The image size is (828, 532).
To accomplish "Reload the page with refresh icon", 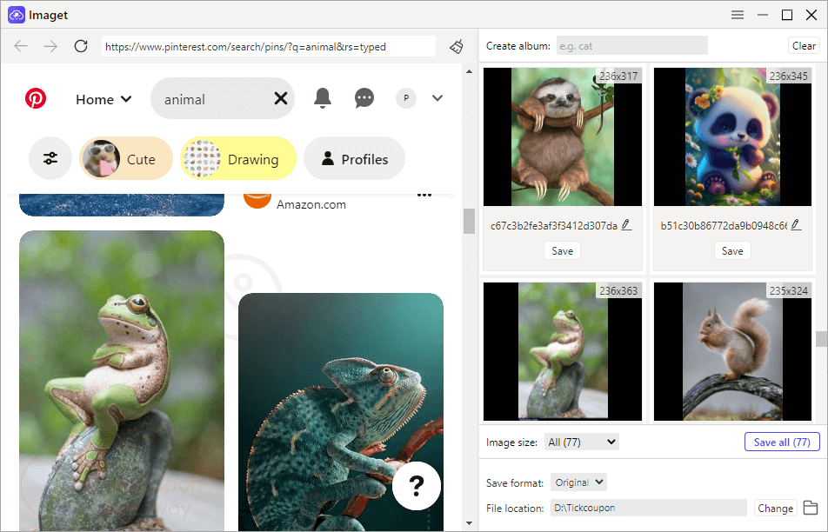I will tap(81, 46).
